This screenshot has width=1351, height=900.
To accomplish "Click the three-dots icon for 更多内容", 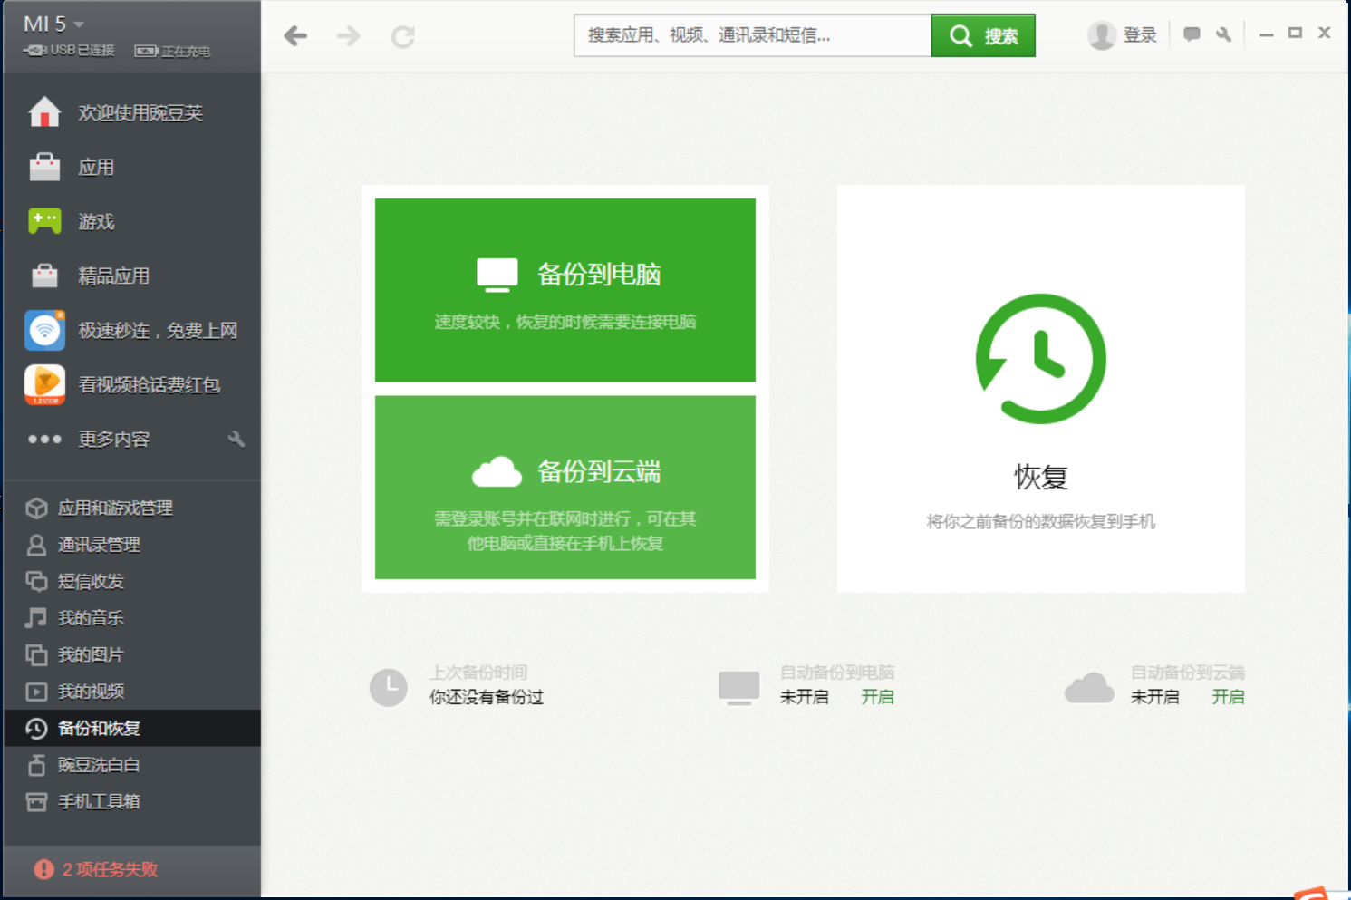I will click(x=44, y=439).
